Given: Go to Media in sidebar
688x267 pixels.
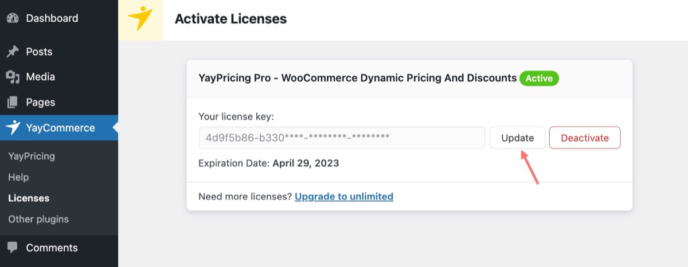Looking at the screenshot, I should (40, 77).
